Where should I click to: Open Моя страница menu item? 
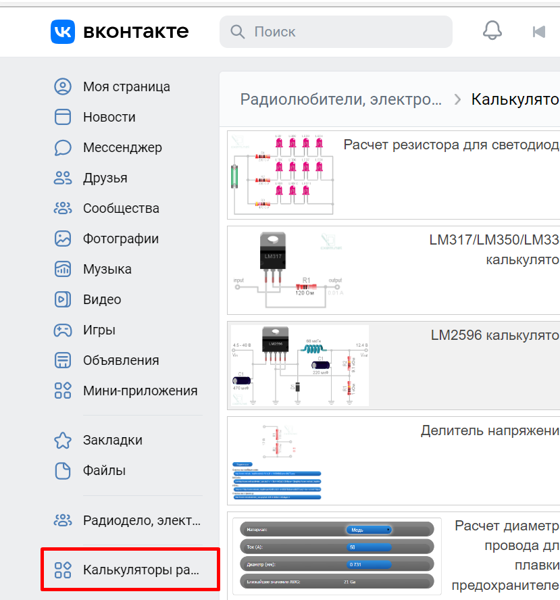126,86
